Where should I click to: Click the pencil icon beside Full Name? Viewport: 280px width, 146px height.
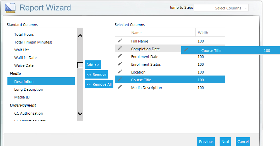pyautogui.click(x=120, y=41)
